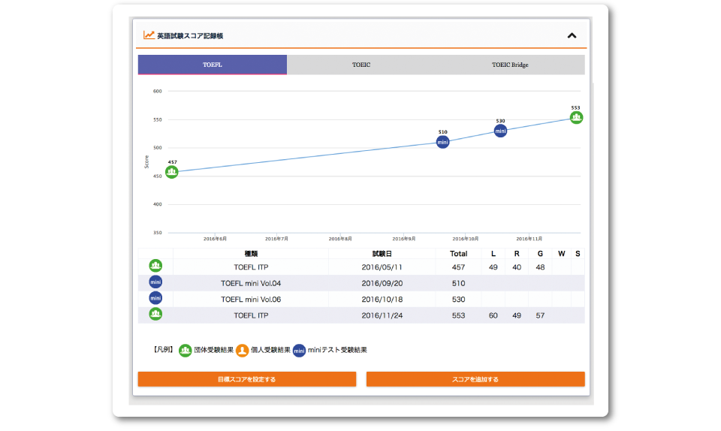
Task: Select the TOEFL tab
Action: point(213,65)
